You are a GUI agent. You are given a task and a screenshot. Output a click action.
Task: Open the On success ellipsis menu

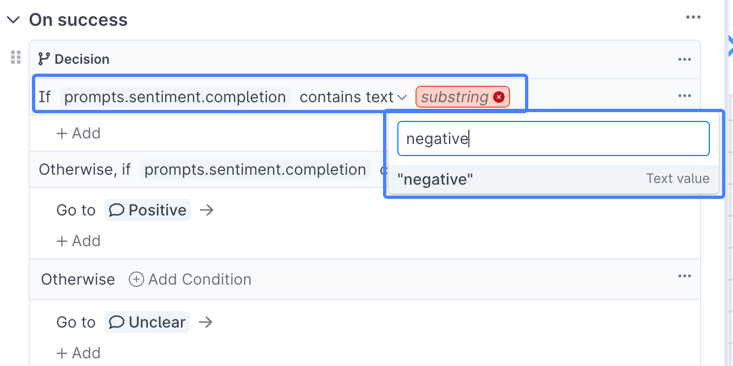click(x=693, y=18)
